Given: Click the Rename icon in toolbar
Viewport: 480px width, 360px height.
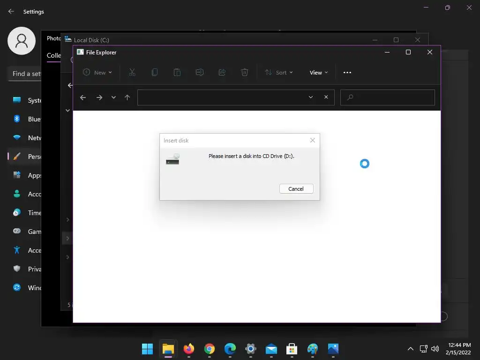Looking at the screenshot, I should click(199, 73).
